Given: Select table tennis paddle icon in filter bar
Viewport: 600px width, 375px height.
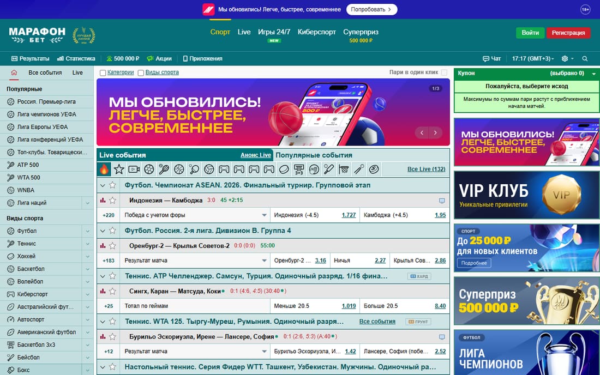Looking at the screenshot, I should tap(194, 169).
